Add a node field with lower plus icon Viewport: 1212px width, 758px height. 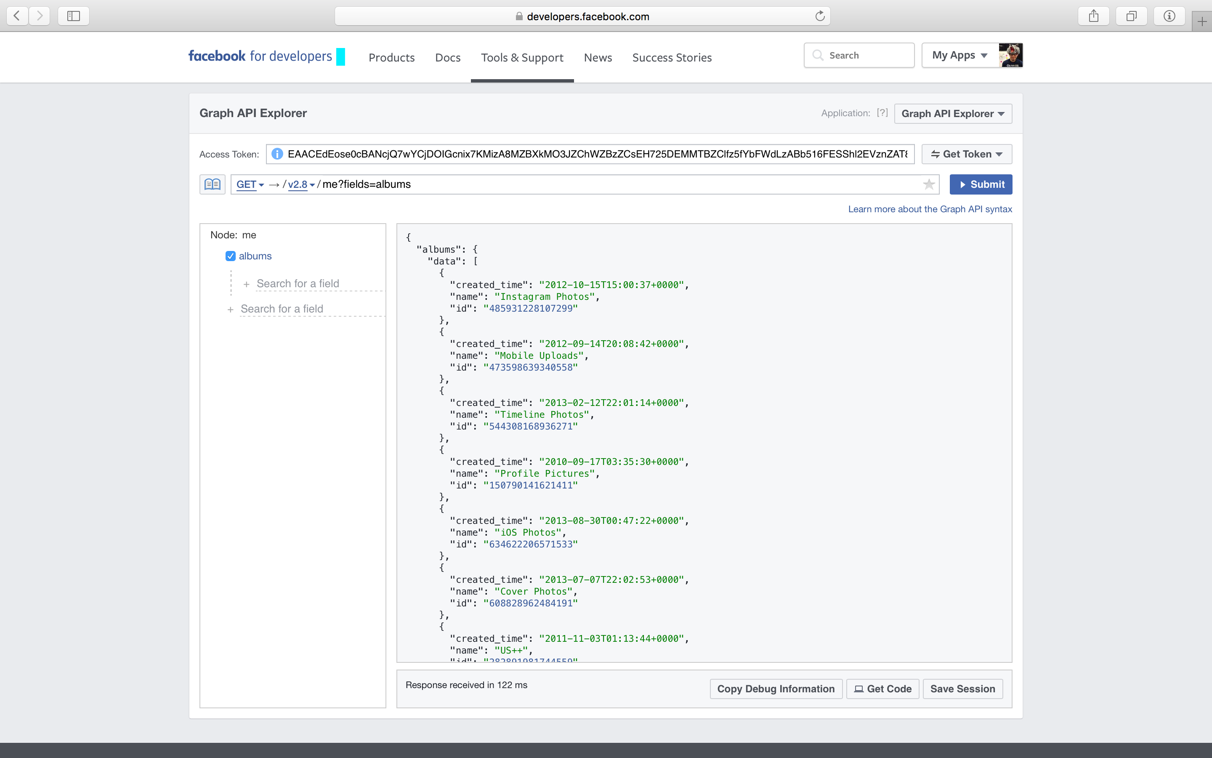tap(230, 310)
